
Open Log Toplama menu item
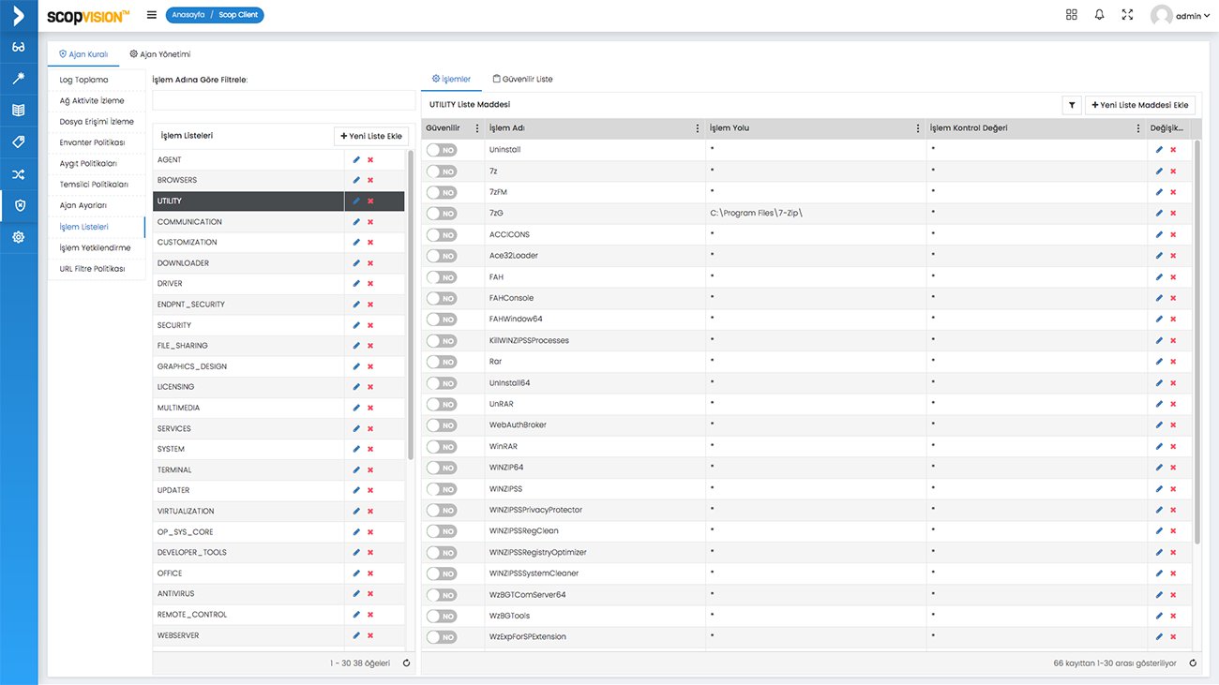97,81
